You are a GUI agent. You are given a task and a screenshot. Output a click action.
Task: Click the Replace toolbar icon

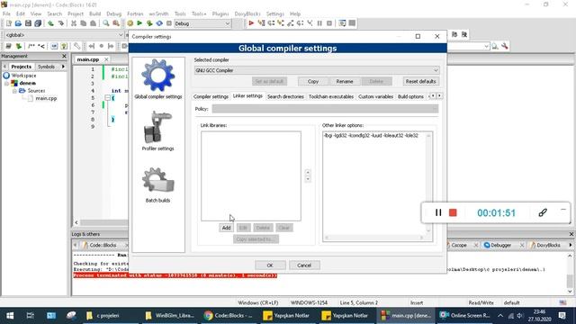point(116,23)
